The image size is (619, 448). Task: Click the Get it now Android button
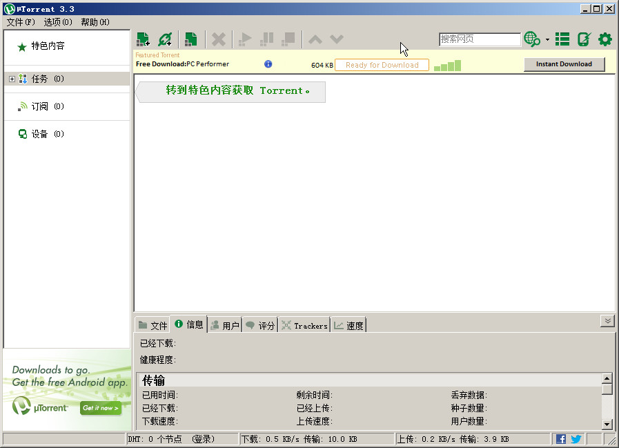click(x=101, y=408)
